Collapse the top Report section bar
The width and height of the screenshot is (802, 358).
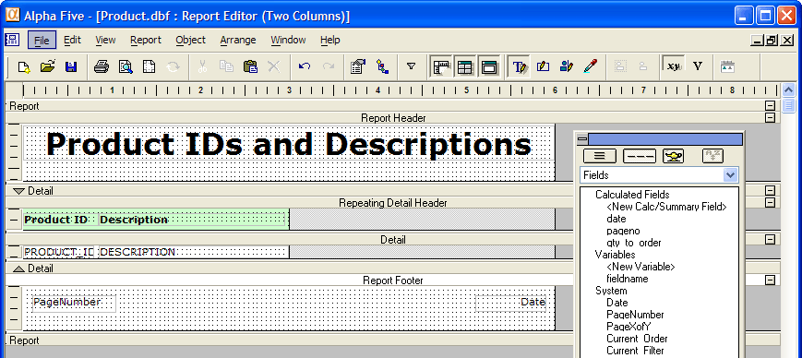click(x=770, y=106)
